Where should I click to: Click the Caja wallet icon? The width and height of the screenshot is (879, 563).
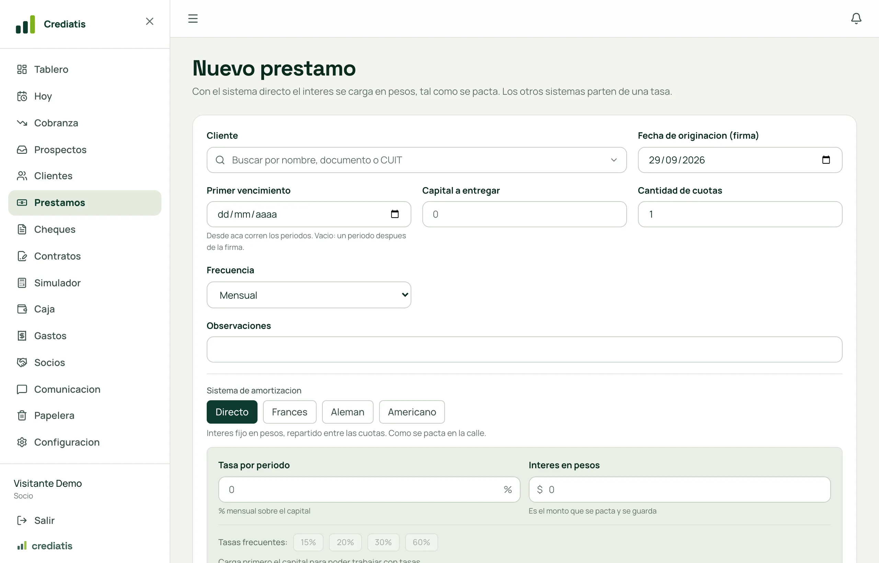coord(22,309)
